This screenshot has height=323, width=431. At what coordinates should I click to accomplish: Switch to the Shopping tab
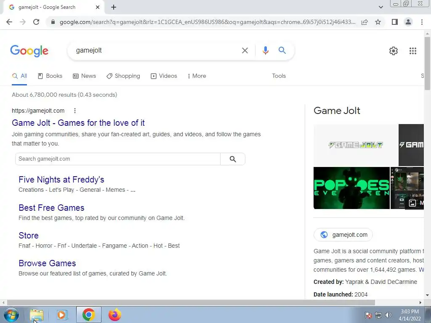[x=123, y=76]
